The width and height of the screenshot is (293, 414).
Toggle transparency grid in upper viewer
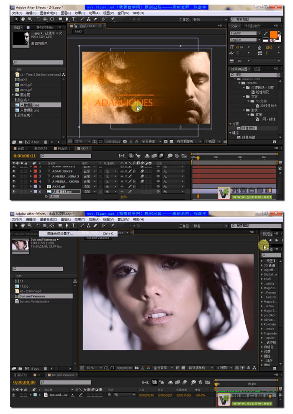click(172, 141)
